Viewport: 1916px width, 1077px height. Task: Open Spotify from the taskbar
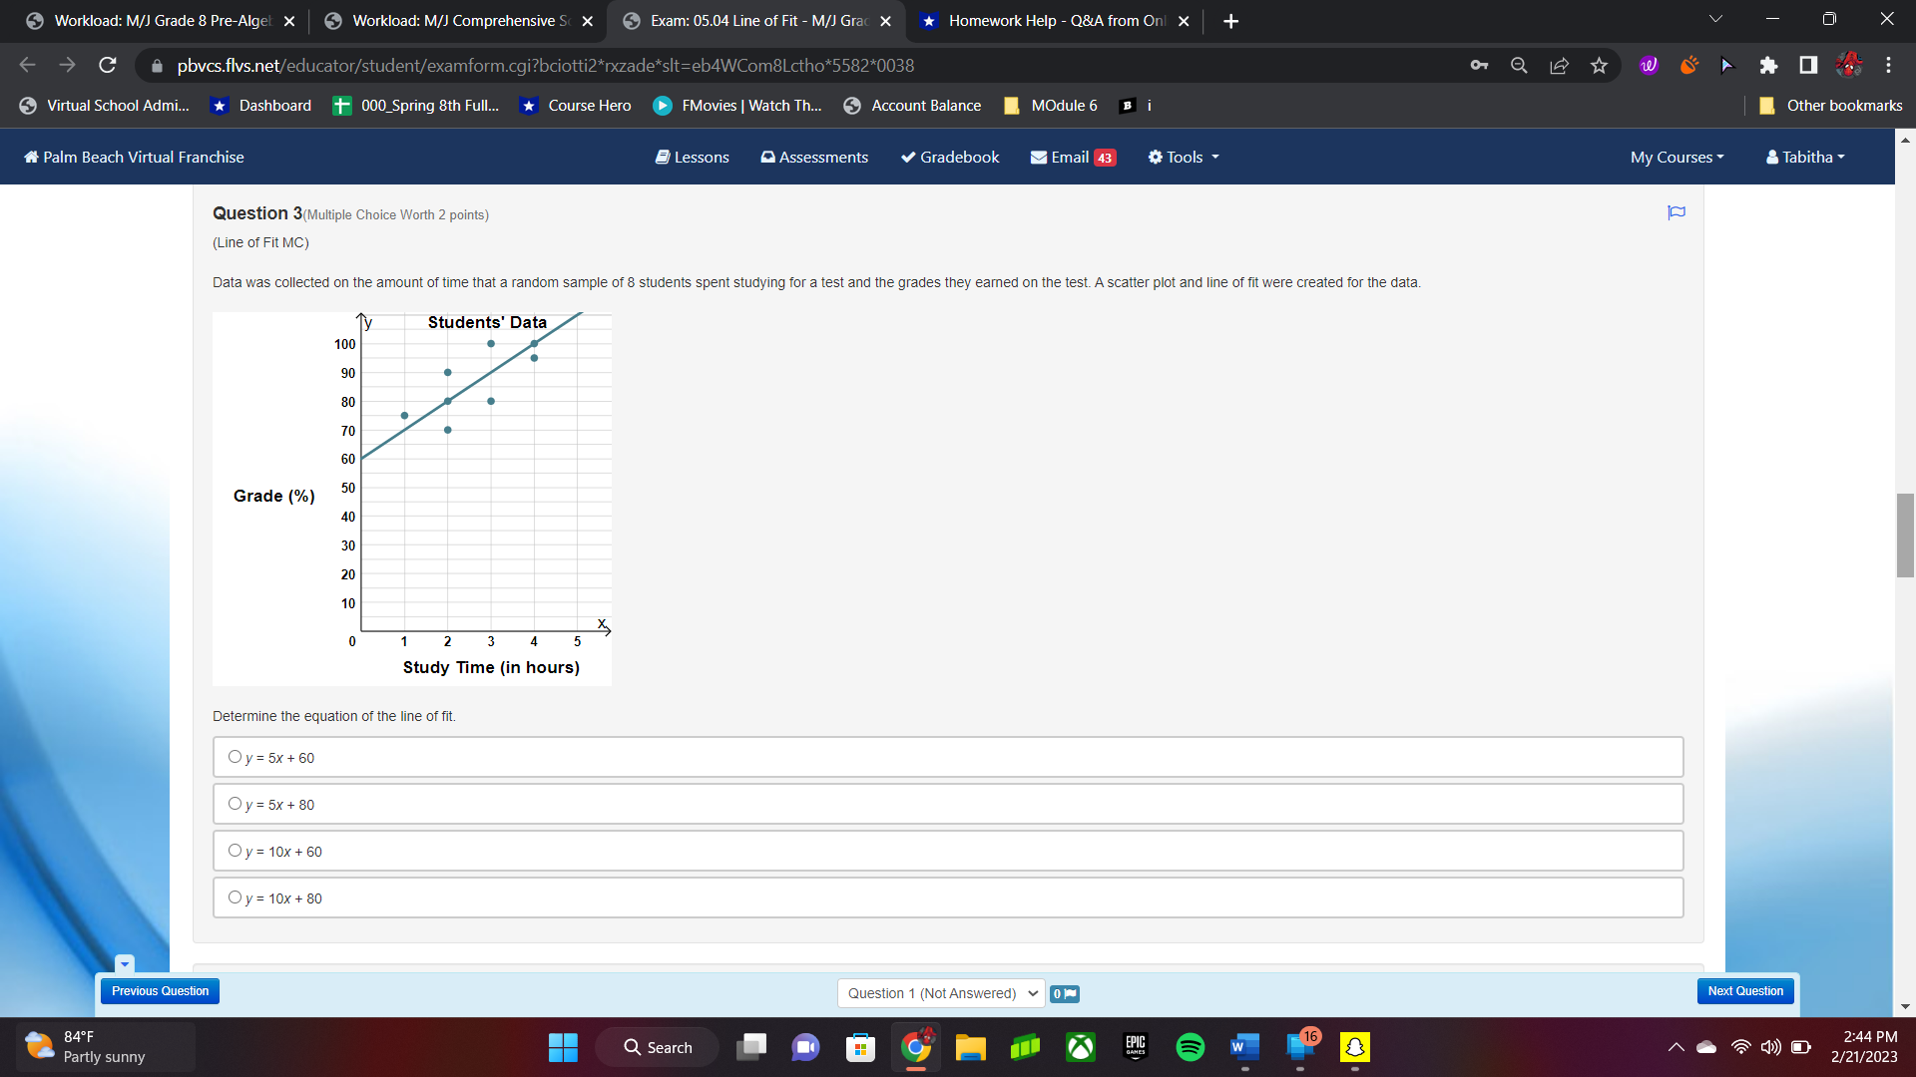1190,1047
